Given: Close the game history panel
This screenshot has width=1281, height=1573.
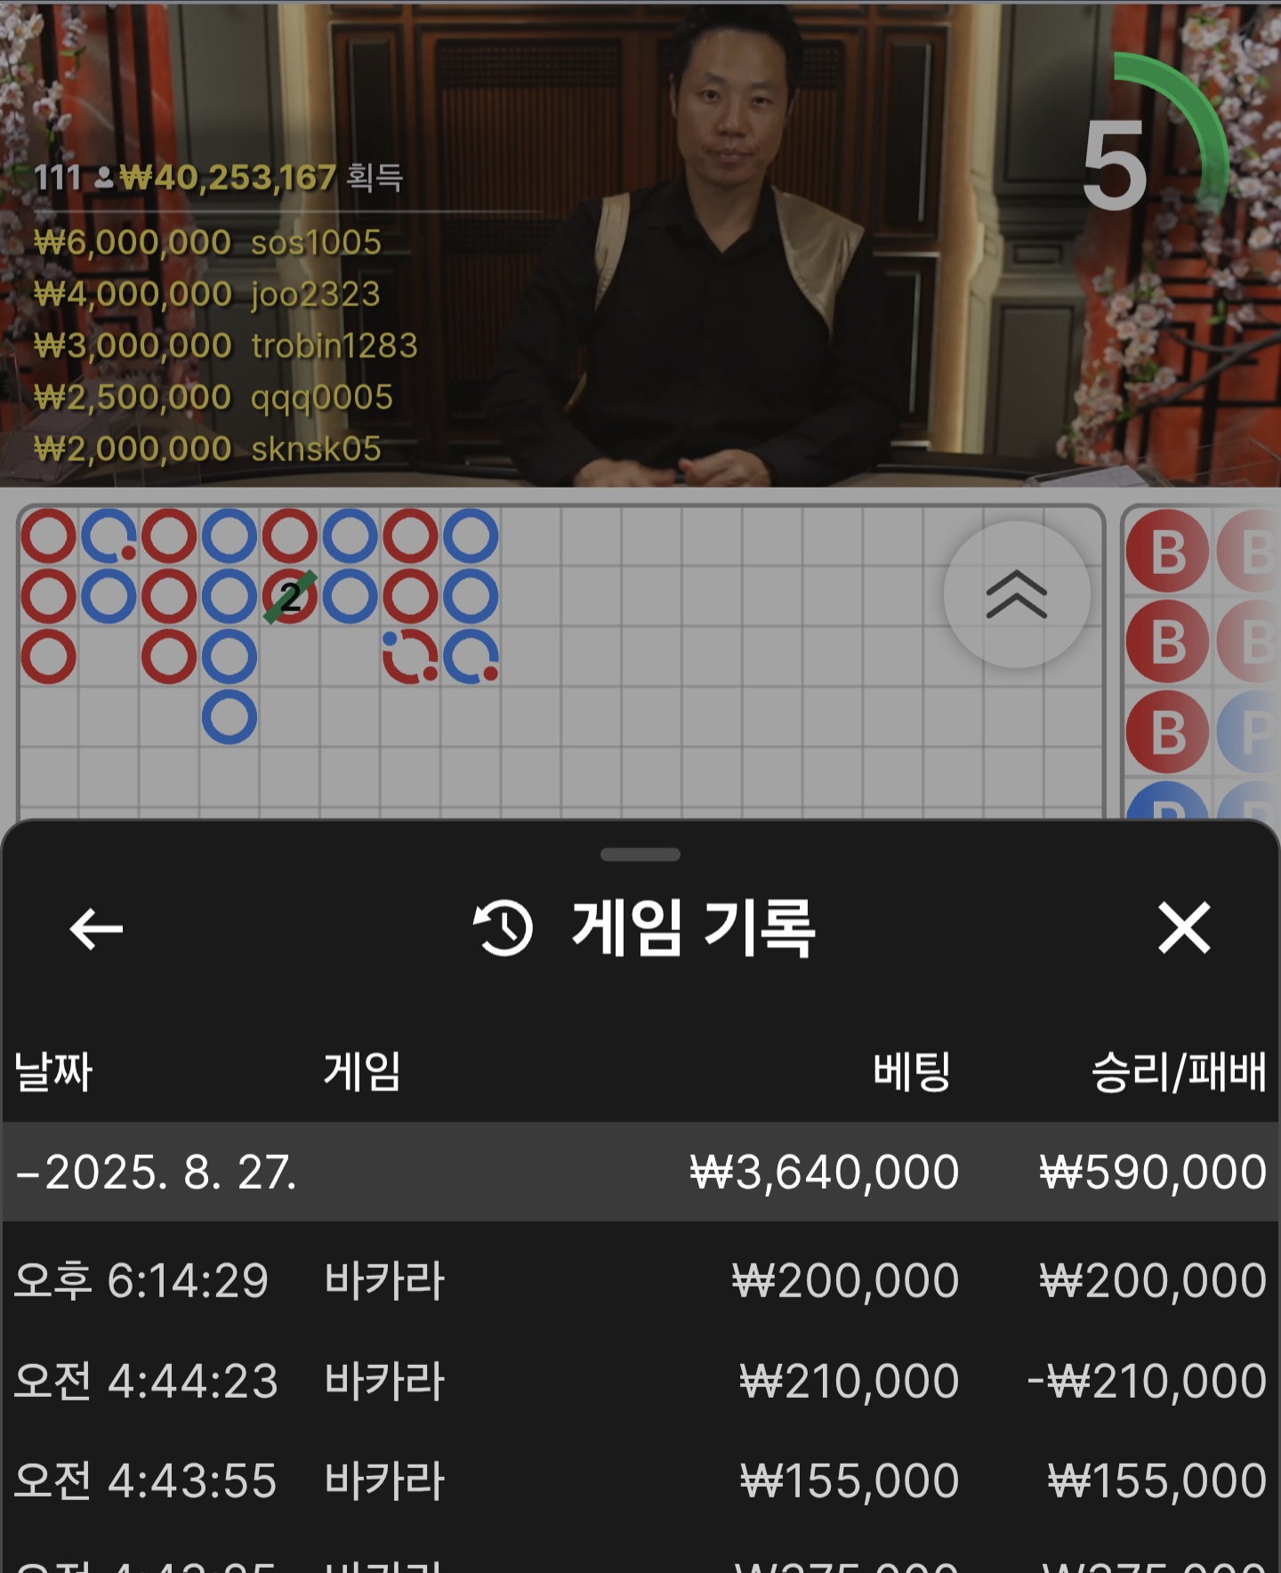Looking at the screenshot, I should tap(1184, 928).
